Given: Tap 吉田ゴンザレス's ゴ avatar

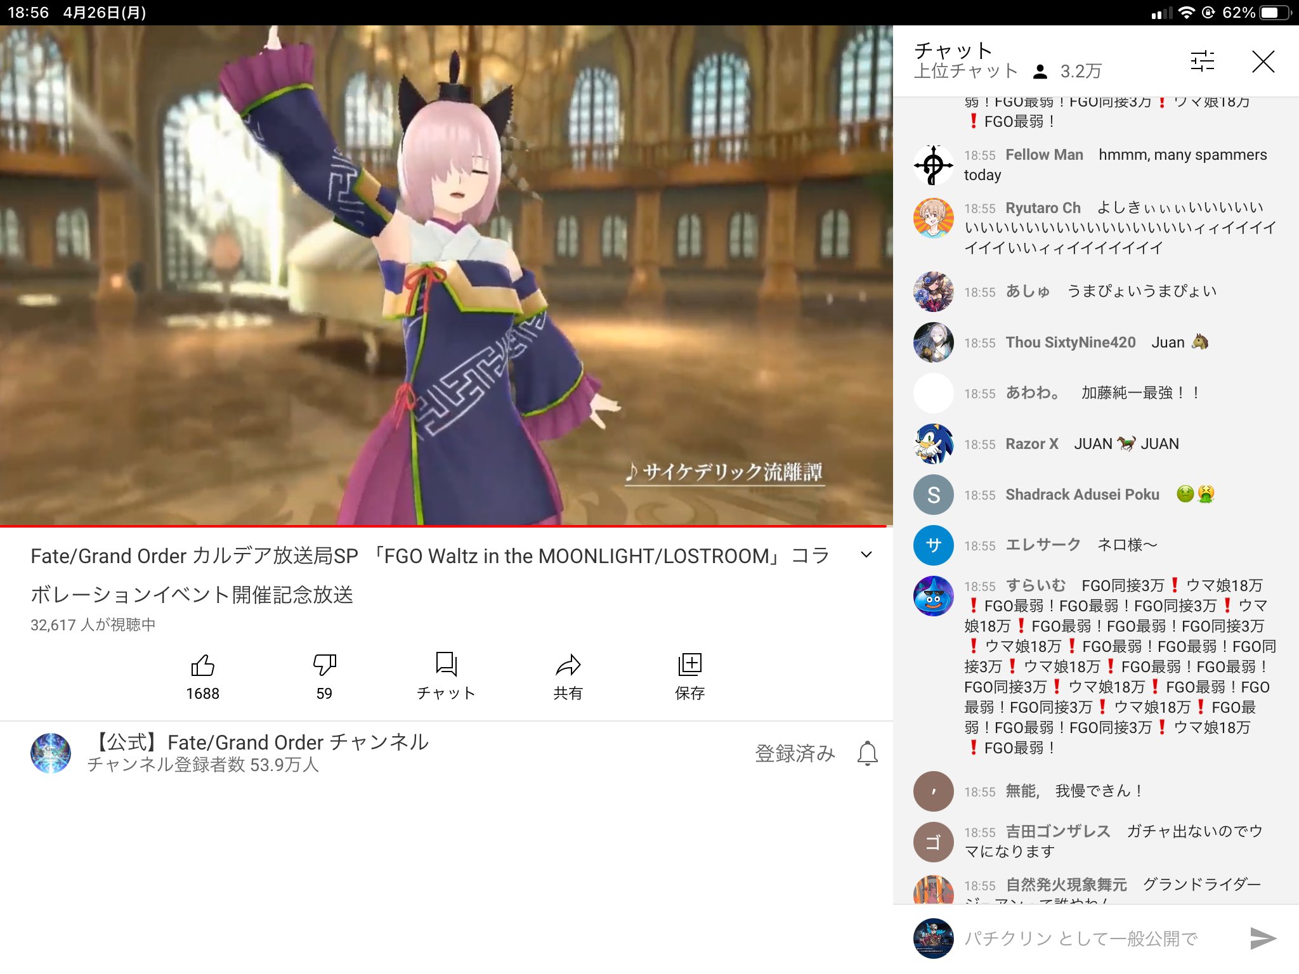Looking at the screenshot, I should point(933,842).
